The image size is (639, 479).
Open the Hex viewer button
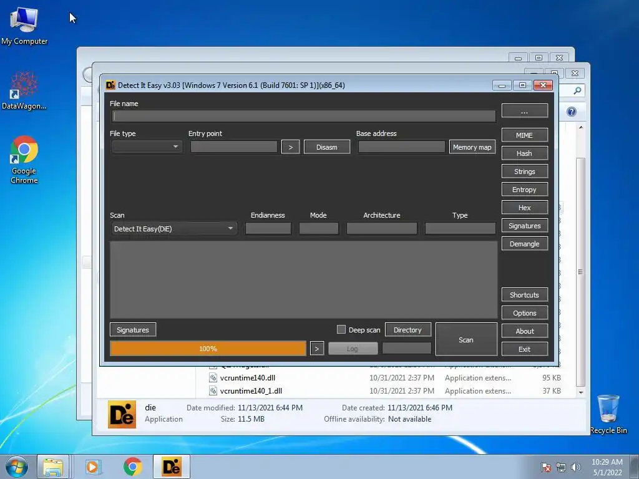point(524,207)
